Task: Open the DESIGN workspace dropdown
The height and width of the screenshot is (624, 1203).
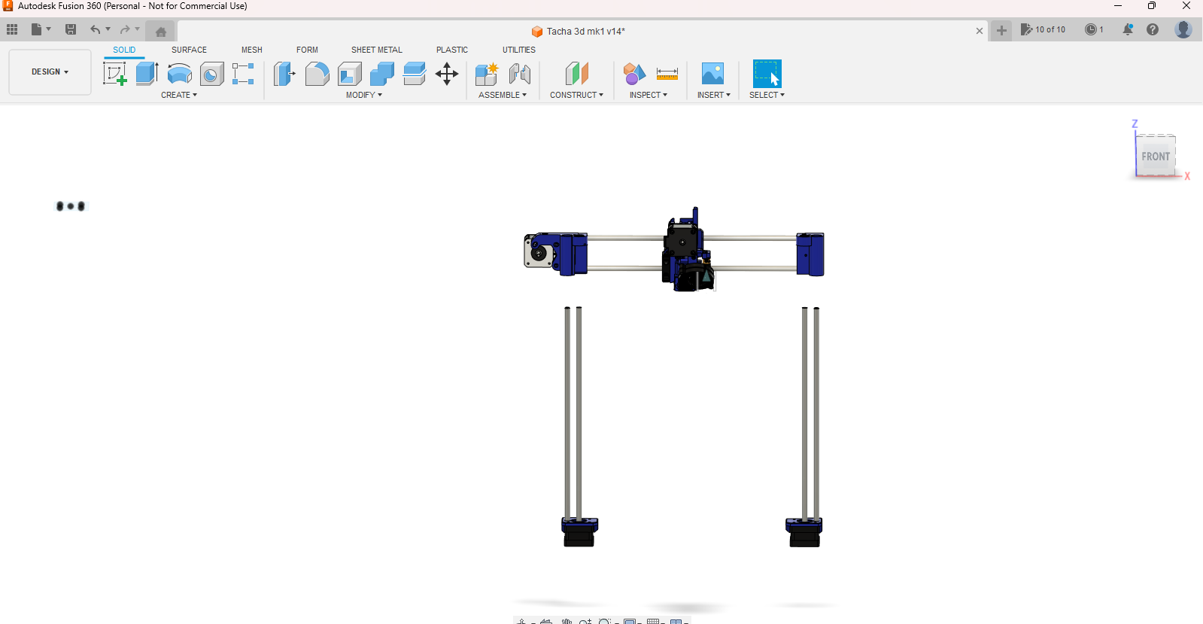Action: 50,72
